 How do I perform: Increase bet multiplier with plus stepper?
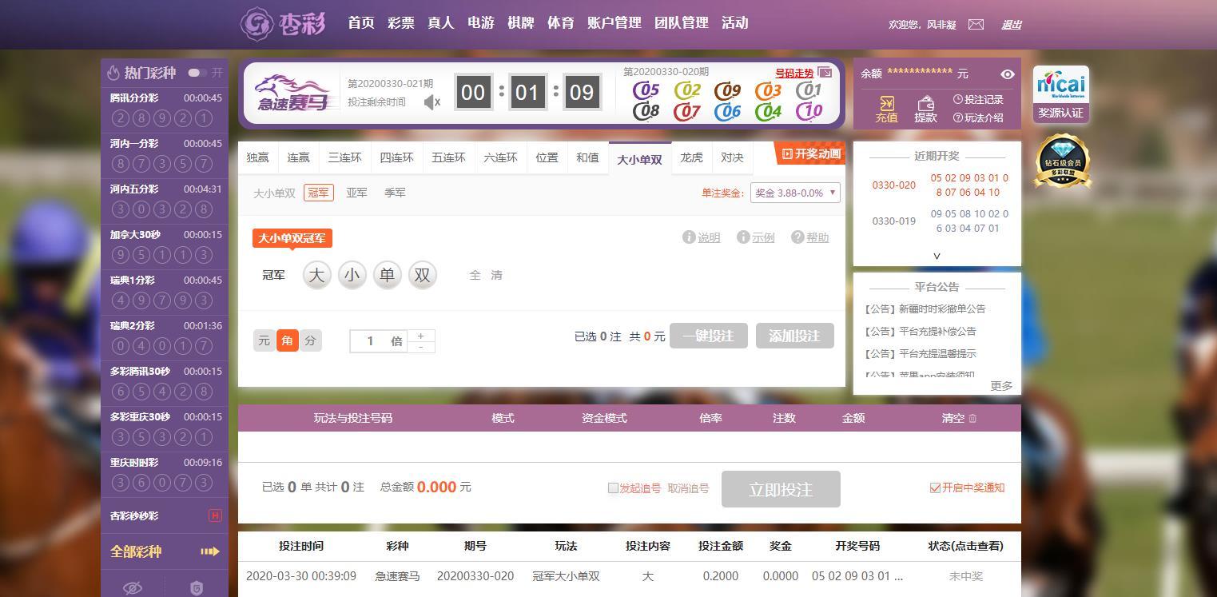point(420,336)
